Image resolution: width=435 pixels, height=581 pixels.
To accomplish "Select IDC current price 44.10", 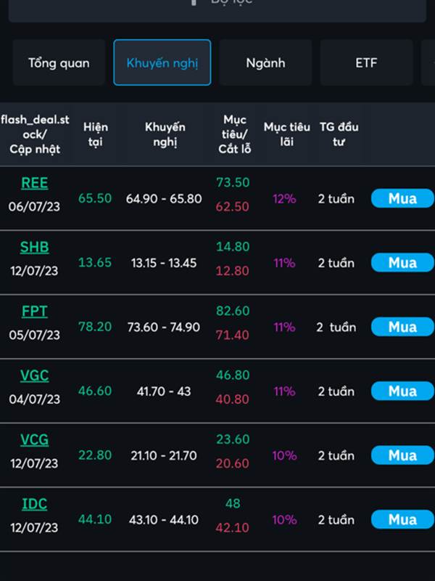I will [x=95, y=519].
